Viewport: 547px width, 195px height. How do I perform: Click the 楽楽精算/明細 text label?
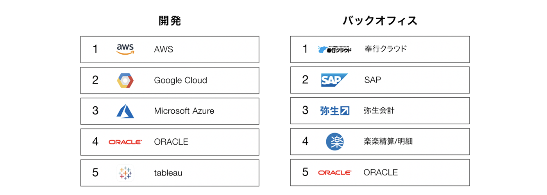click(388, 141)
